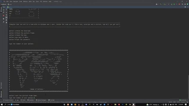Open Windows notification center
Viewport: 189px width, 106px height.
[x=186, y=105]
